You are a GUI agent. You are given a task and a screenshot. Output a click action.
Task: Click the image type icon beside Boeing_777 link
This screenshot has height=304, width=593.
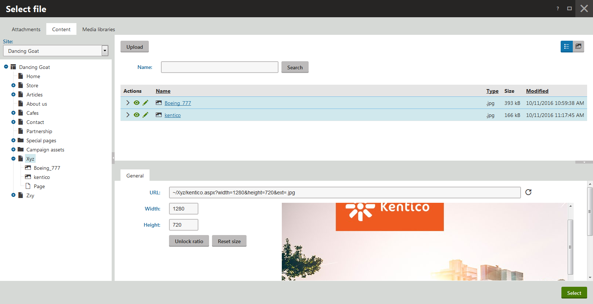tap(159, 103)
